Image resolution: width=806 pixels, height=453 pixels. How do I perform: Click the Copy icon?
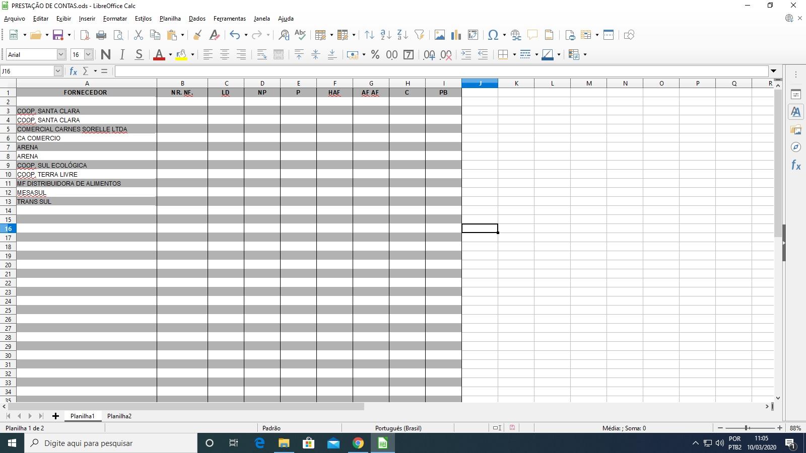155,35
